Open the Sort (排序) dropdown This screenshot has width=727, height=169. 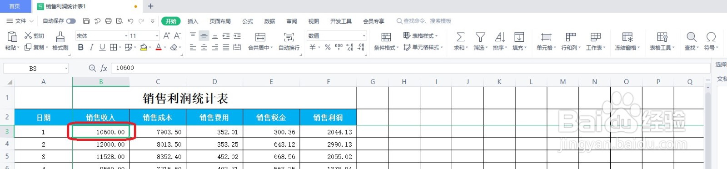tap(500, 48)
